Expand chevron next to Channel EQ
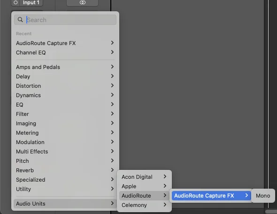 [112, 52]
